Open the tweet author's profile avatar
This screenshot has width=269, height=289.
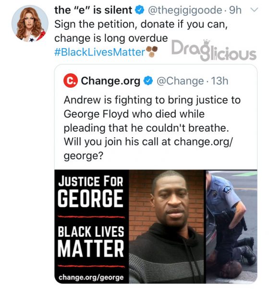[x=30, y=24]
